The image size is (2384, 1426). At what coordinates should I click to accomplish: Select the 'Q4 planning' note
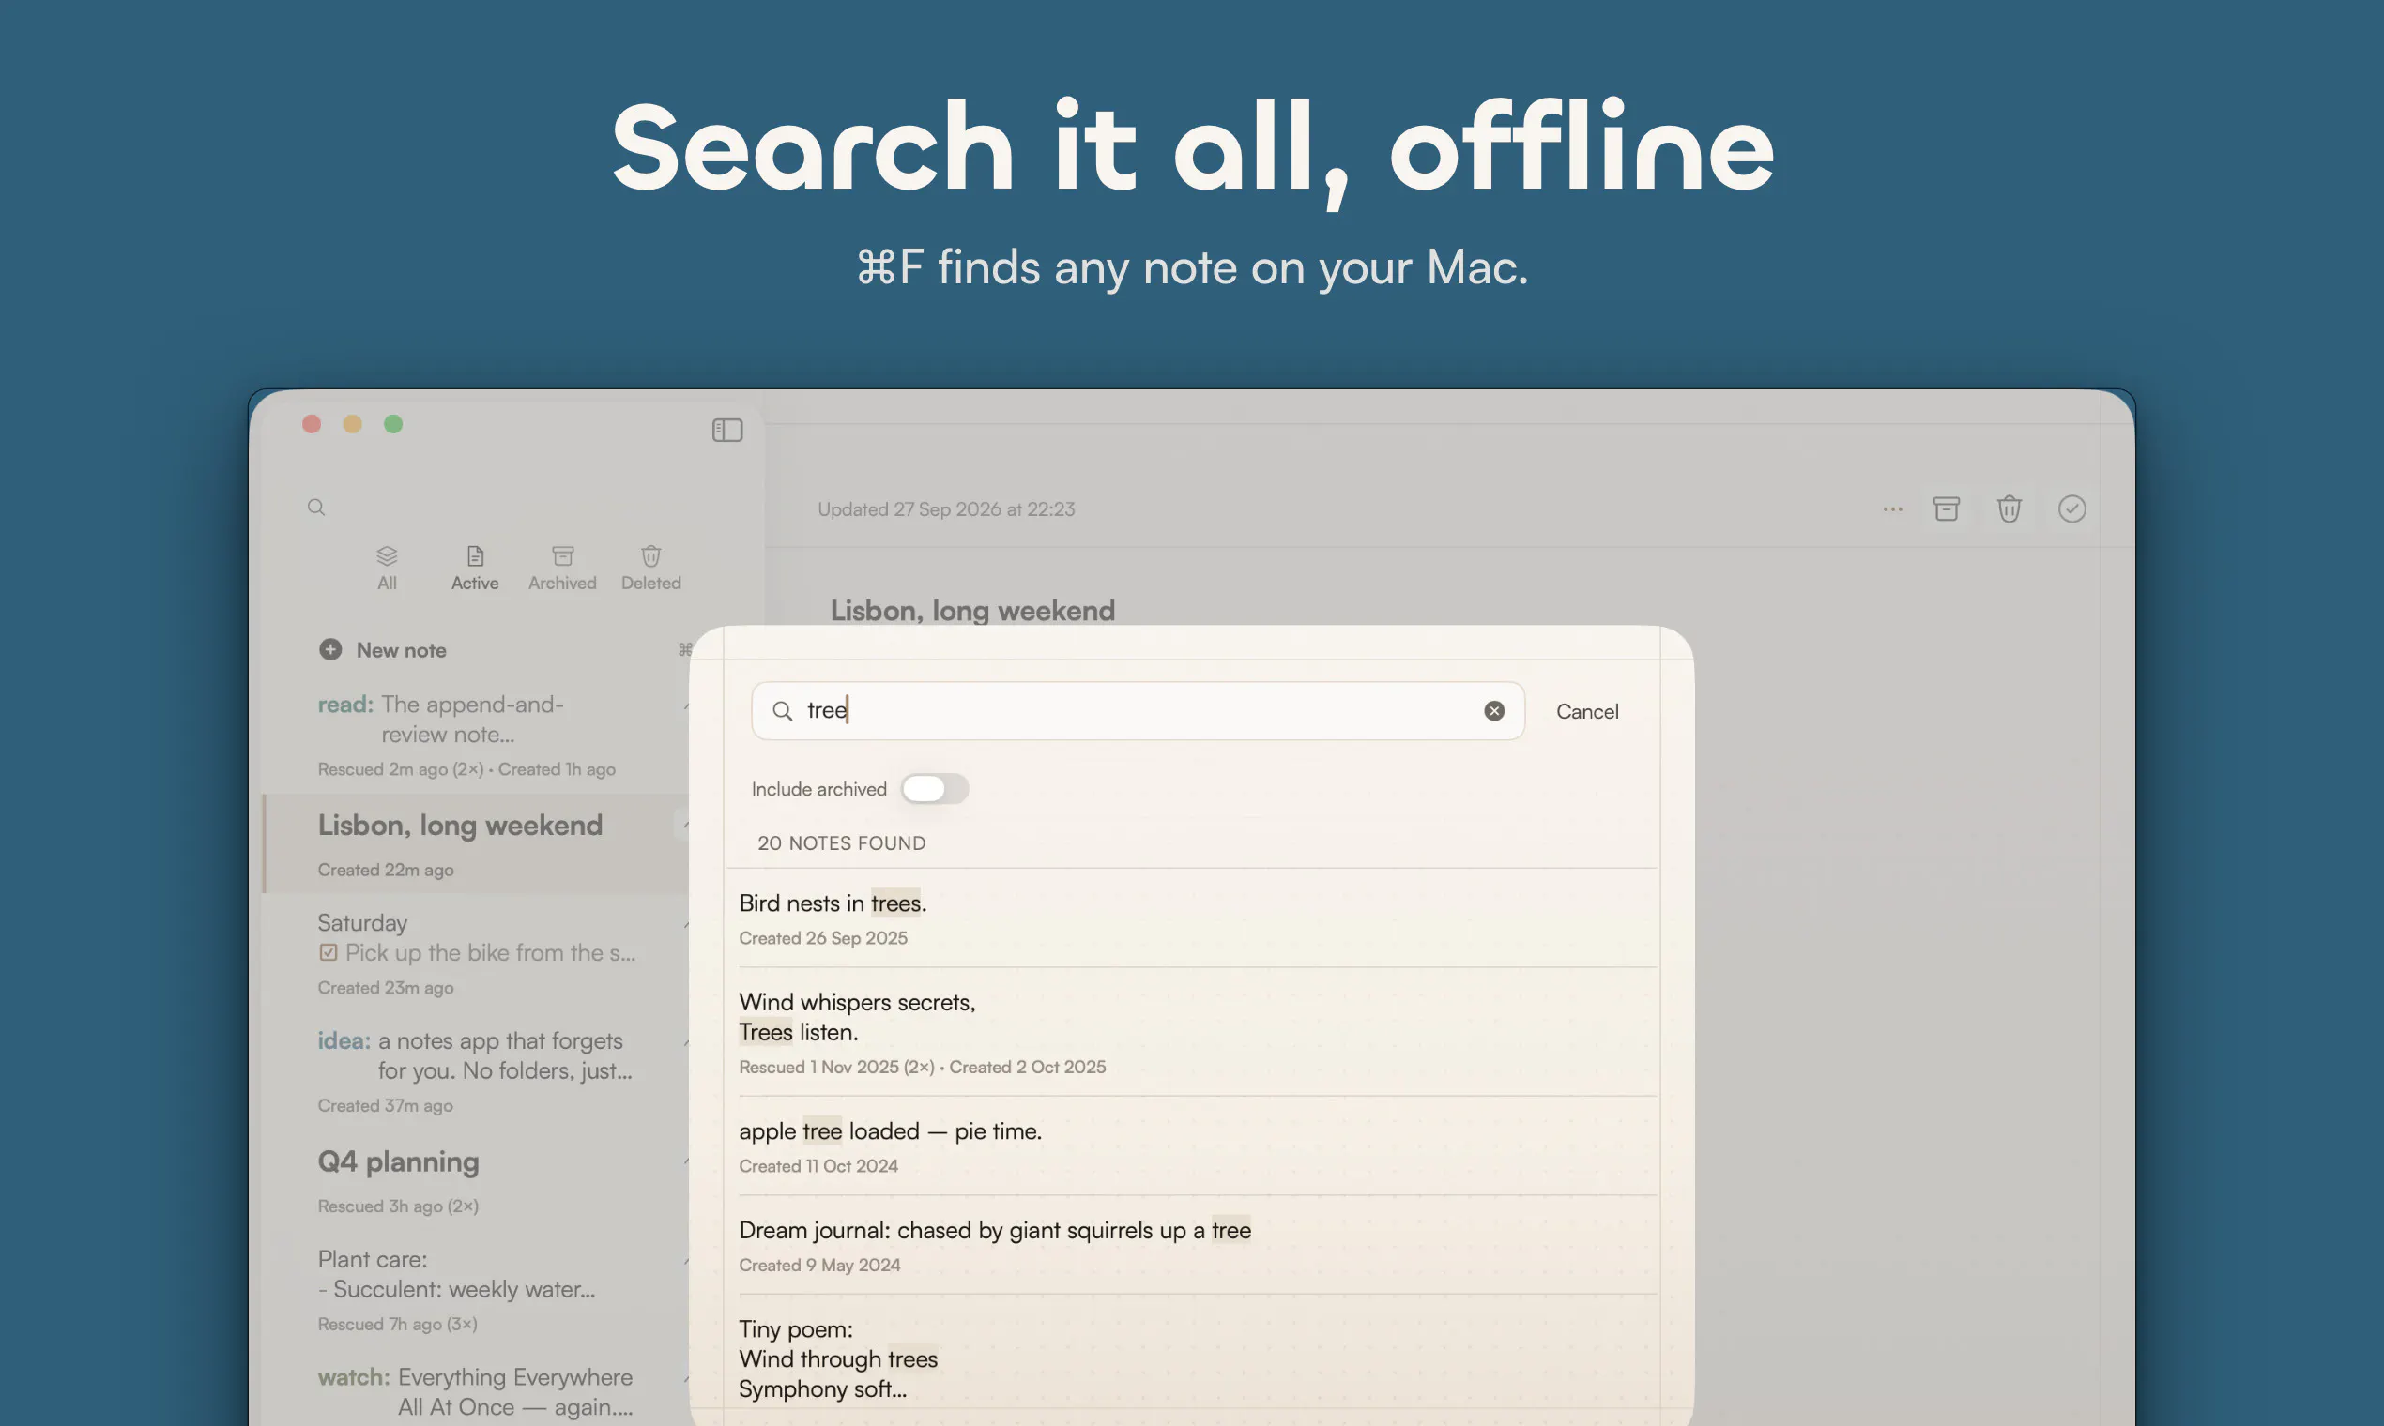pyautogui.click(x=478, y=1181)
